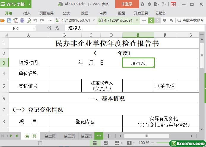Switch to the 第二页 sheet tab
Screen dimensions: 206x147
pyautogui.click(x=50, y=136)
